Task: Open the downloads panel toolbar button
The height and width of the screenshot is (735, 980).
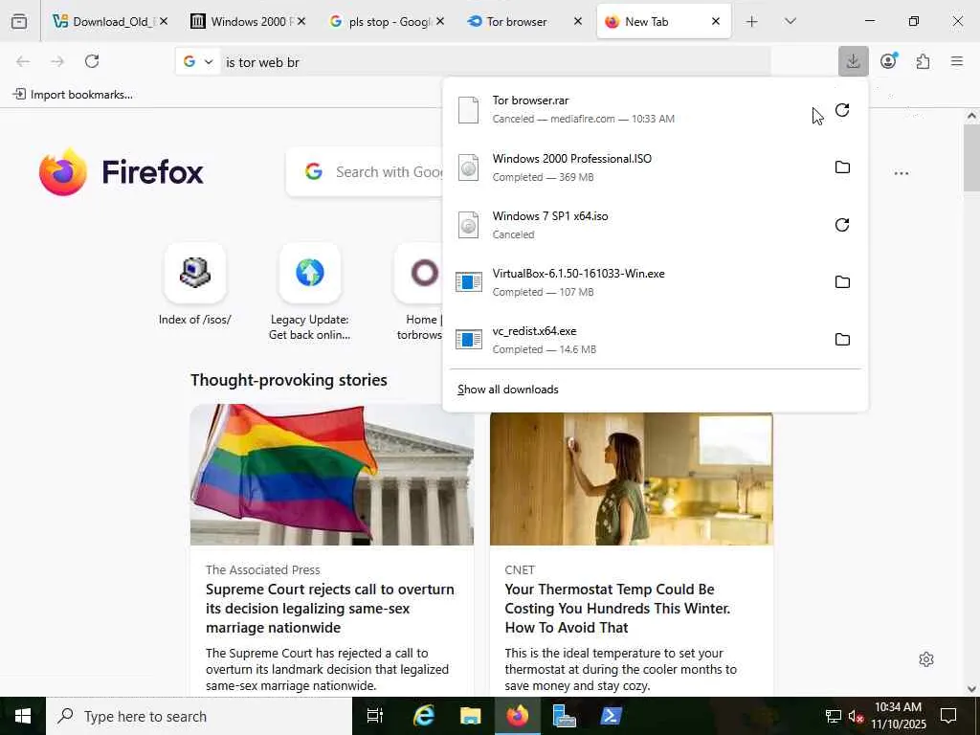Action: tap(853, 61)
